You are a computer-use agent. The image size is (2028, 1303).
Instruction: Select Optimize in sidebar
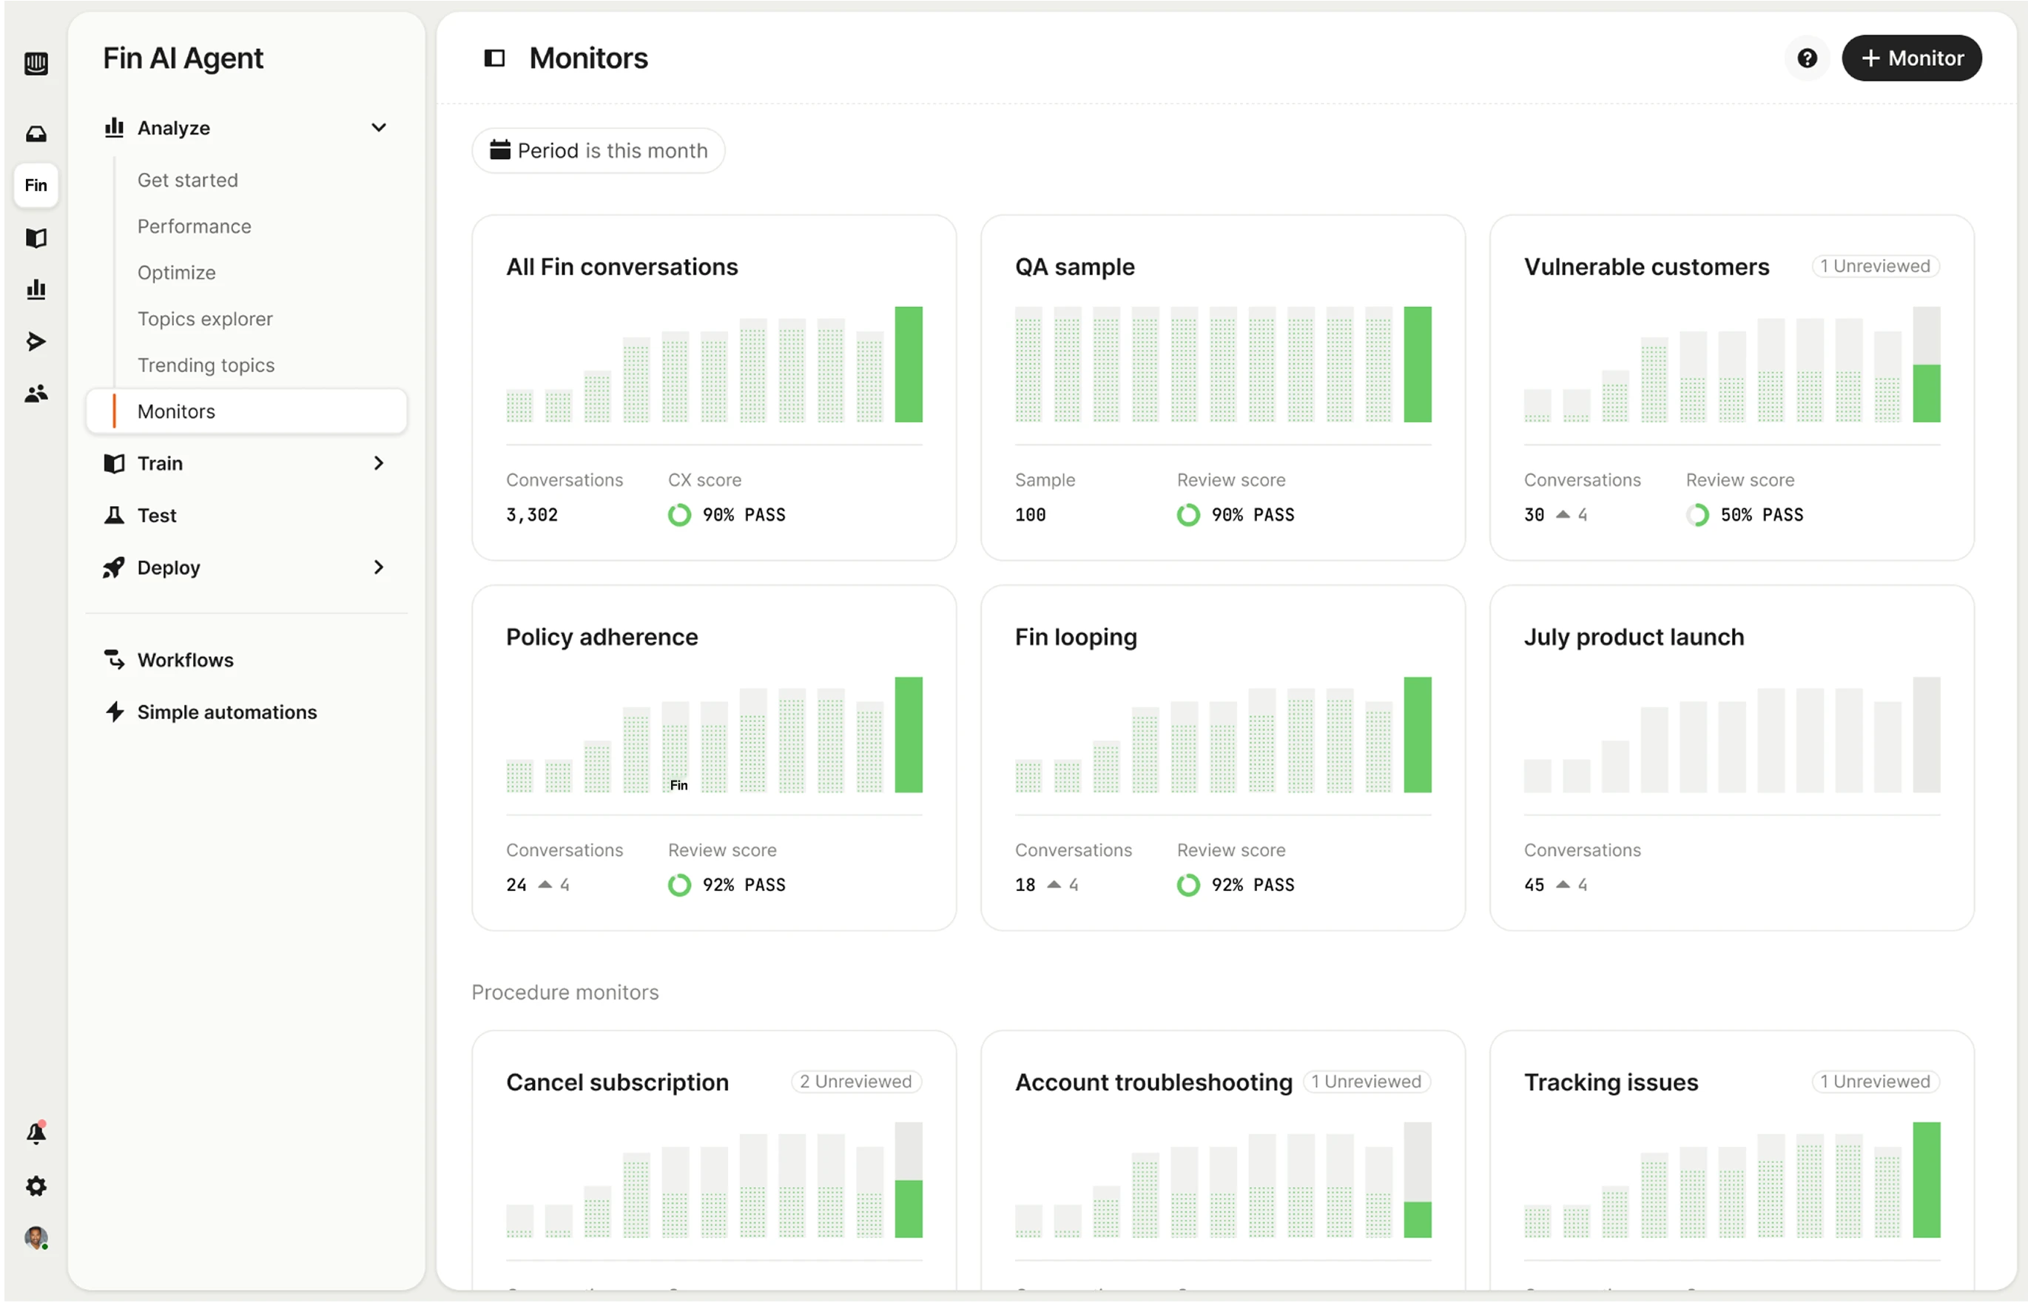[x=177, y=272]
